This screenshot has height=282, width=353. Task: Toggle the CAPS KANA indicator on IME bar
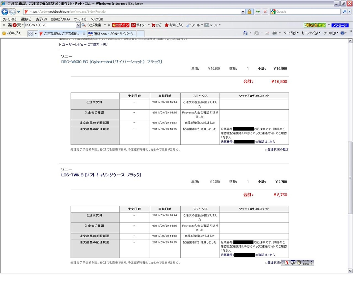[306, 262]
